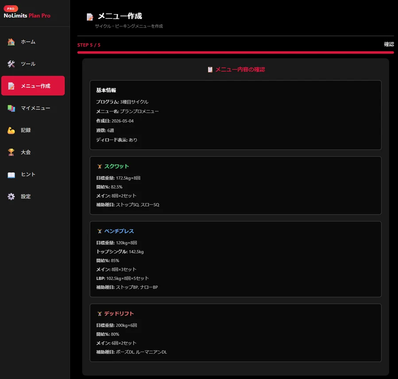Screen dimensions: 398x379
Task: Click the メニュー名: プランプロメニュー line
Action: click(128, 112)
